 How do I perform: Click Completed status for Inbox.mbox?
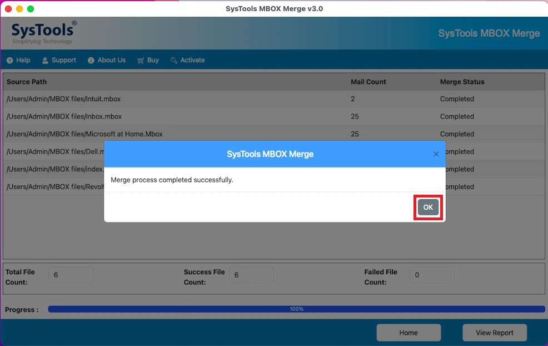[457, 116]
